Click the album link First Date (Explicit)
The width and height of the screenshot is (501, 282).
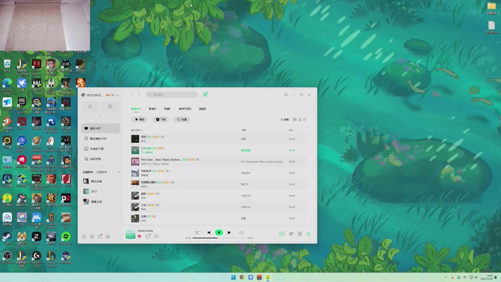pyautogui.click(x=262, y=162)
